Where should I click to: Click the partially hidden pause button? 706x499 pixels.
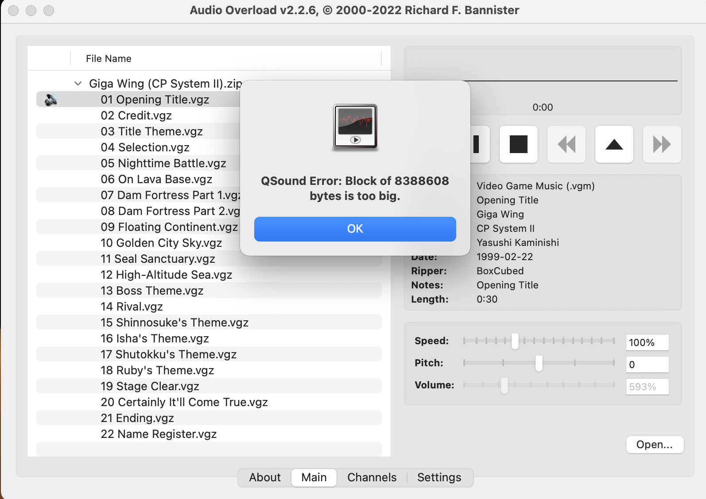pos(479,144)
